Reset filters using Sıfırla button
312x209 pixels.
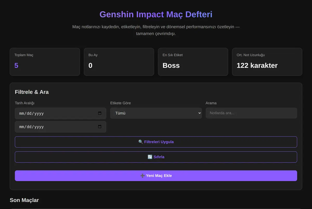point(156,157)
